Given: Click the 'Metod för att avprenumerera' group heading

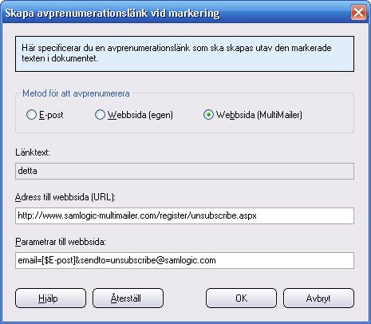Looking at the screenshot, I should tap(76, 93).
